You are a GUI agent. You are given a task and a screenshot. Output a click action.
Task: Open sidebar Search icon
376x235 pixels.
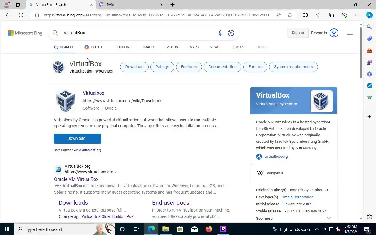click(x=370, y=27)
